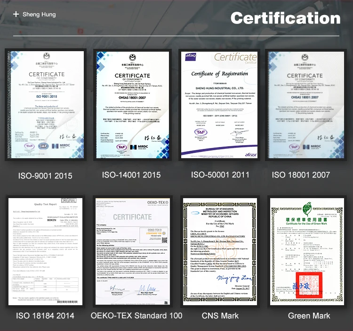Click the plus icon beside Sheng Hung

click(16, 15)
